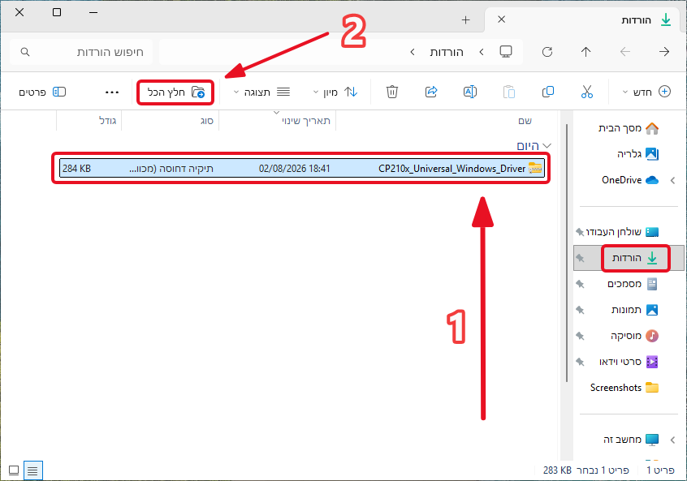Open סרטי וידאו (Videos) in sidebar
The image size is (687, 481).
629,362
